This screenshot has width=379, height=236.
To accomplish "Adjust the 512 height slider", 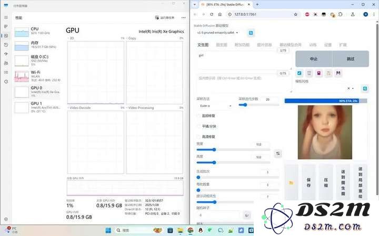I will click(233, 162).
